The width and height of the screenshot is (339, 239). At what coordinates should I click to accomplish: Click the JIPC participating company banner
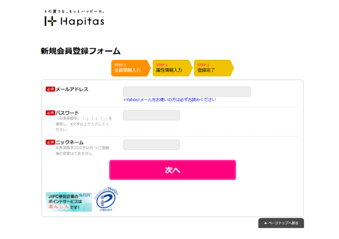(69, 202)
